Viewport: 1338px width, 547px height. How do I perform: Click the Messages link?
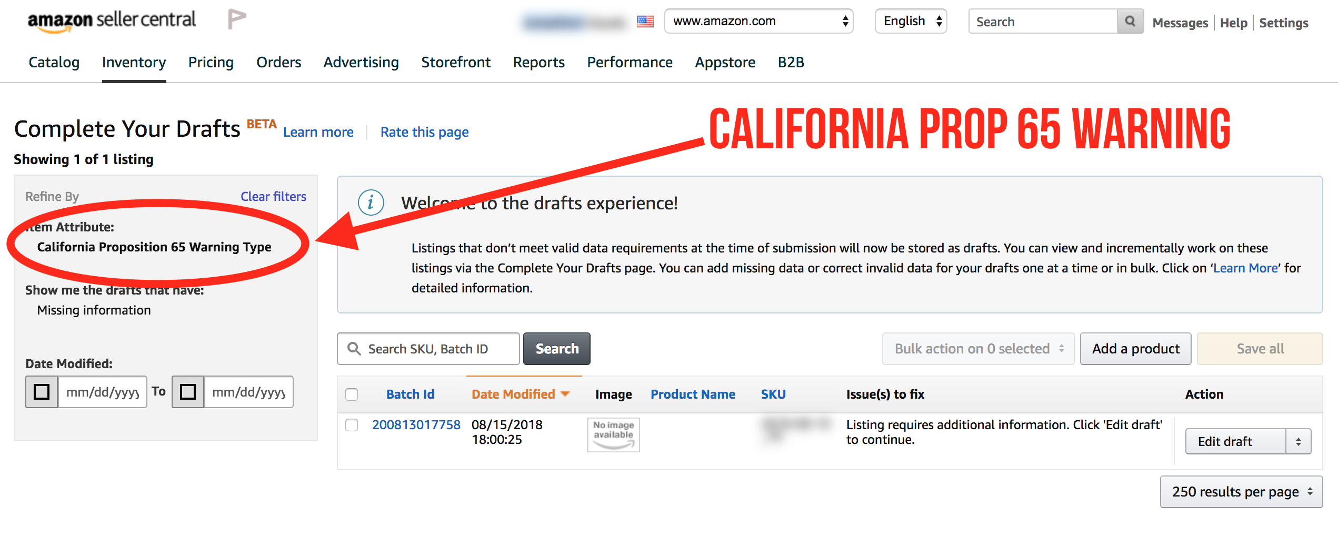(1180, 23)
